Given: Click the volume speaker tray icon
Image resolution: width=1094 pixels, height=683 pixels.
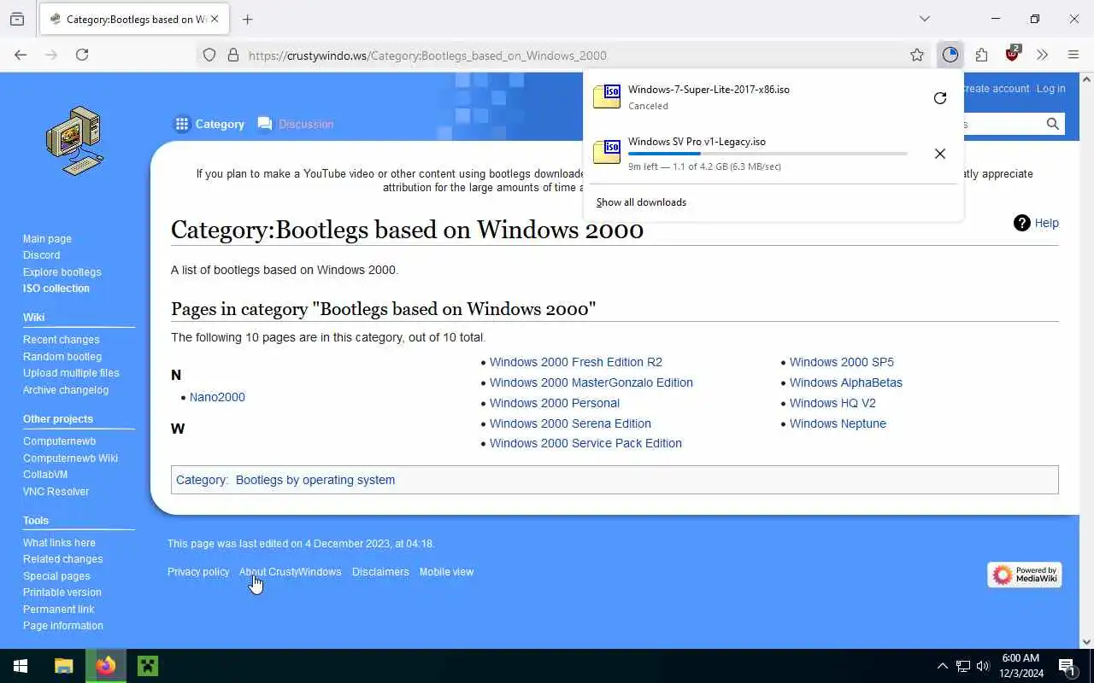Looking at the screenshot, I should click(983, 666).
